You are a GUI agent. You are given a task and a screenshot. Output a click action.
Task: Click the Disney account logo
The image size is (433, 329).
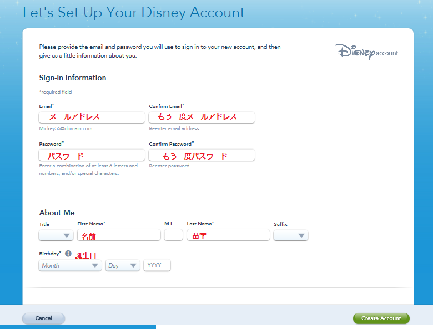pos(367,52)
